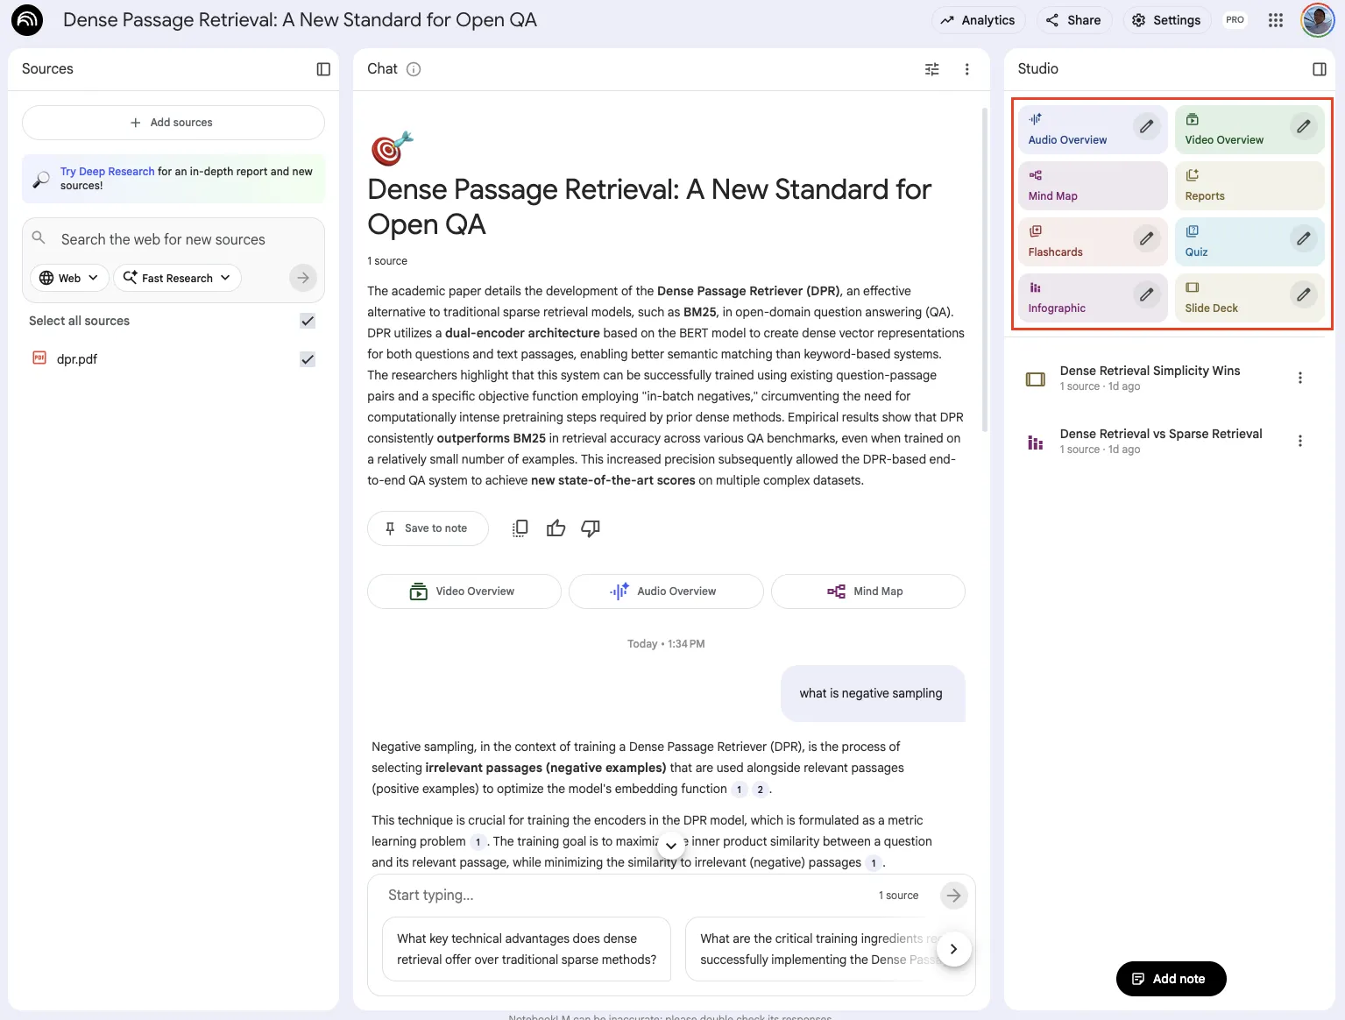
Task: Uncheck the dpr.pdf source
Action: tap(308, 358)
